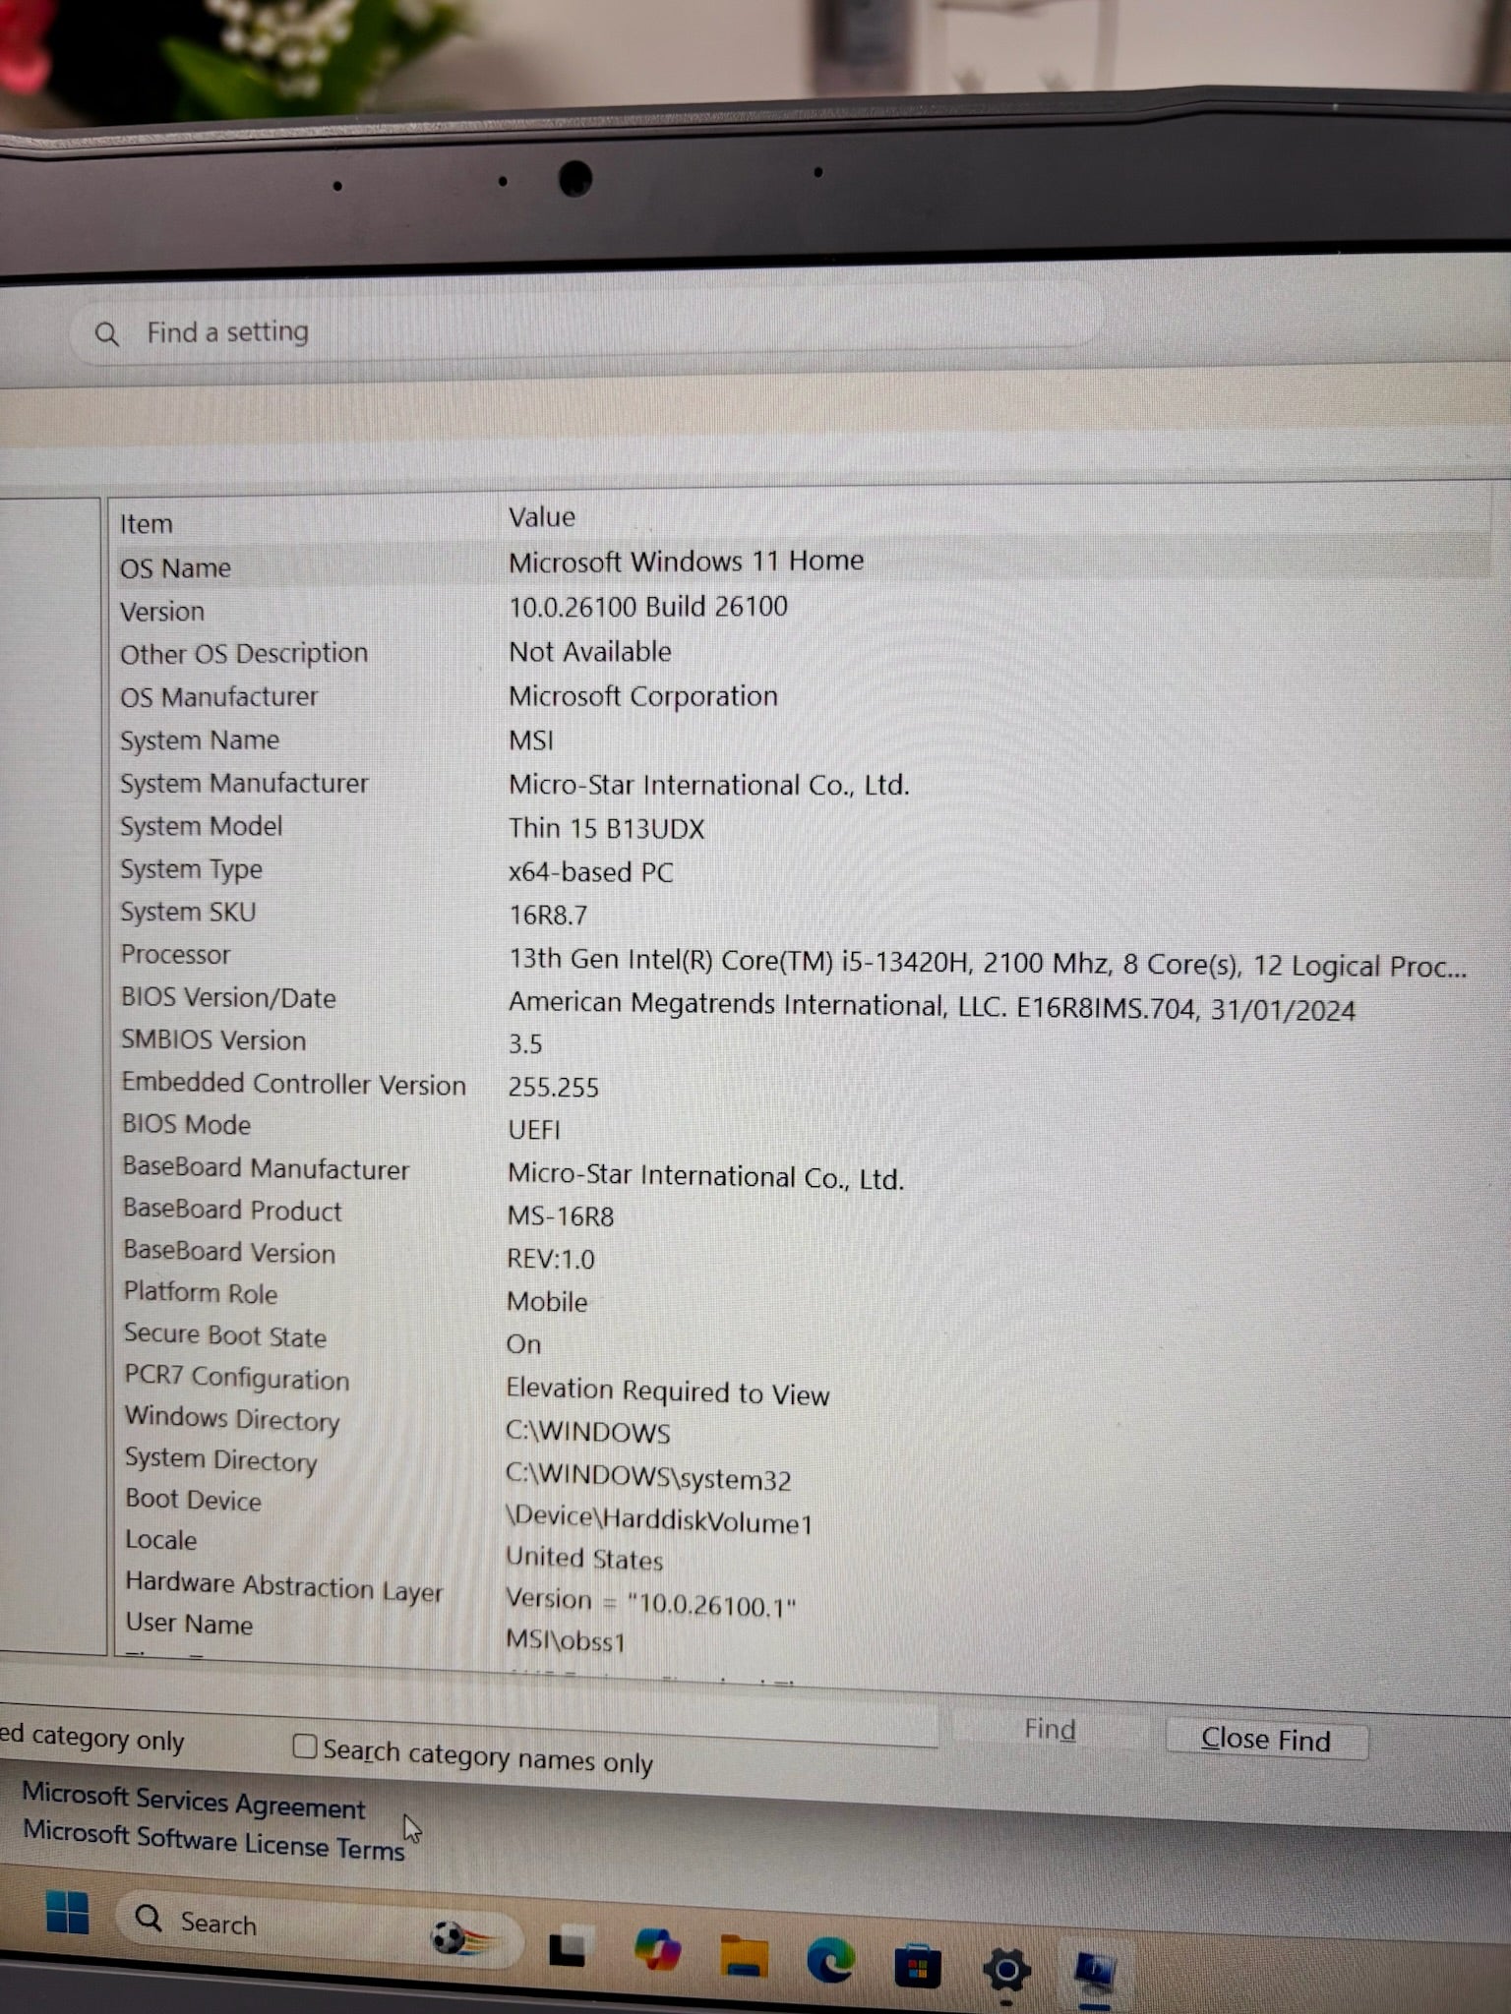The height and width of the screenshot is (2014, 1511).
Task: Select the Locale row label
Action: [x=160, y=1540]
